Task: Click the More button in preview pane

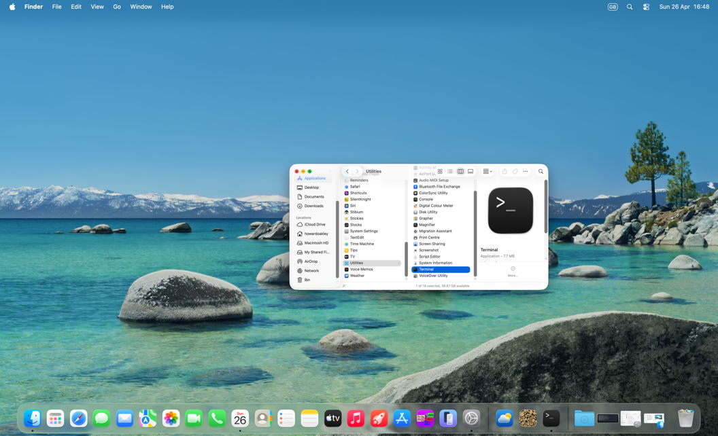Action: 513,269
